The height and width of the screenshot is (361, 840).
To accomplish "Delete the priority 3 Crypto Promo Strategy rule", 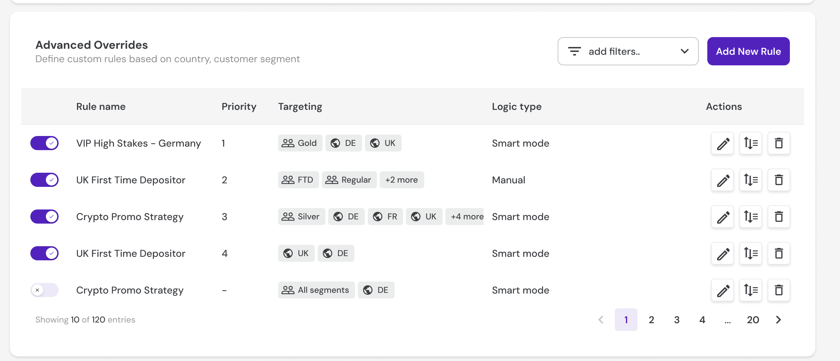I will coord(779,217).
